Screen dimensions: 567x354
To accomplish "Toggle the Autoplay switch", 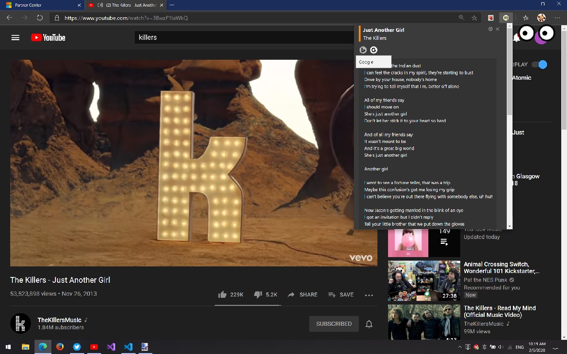I will pyautogui.click(x=540, y=65).
